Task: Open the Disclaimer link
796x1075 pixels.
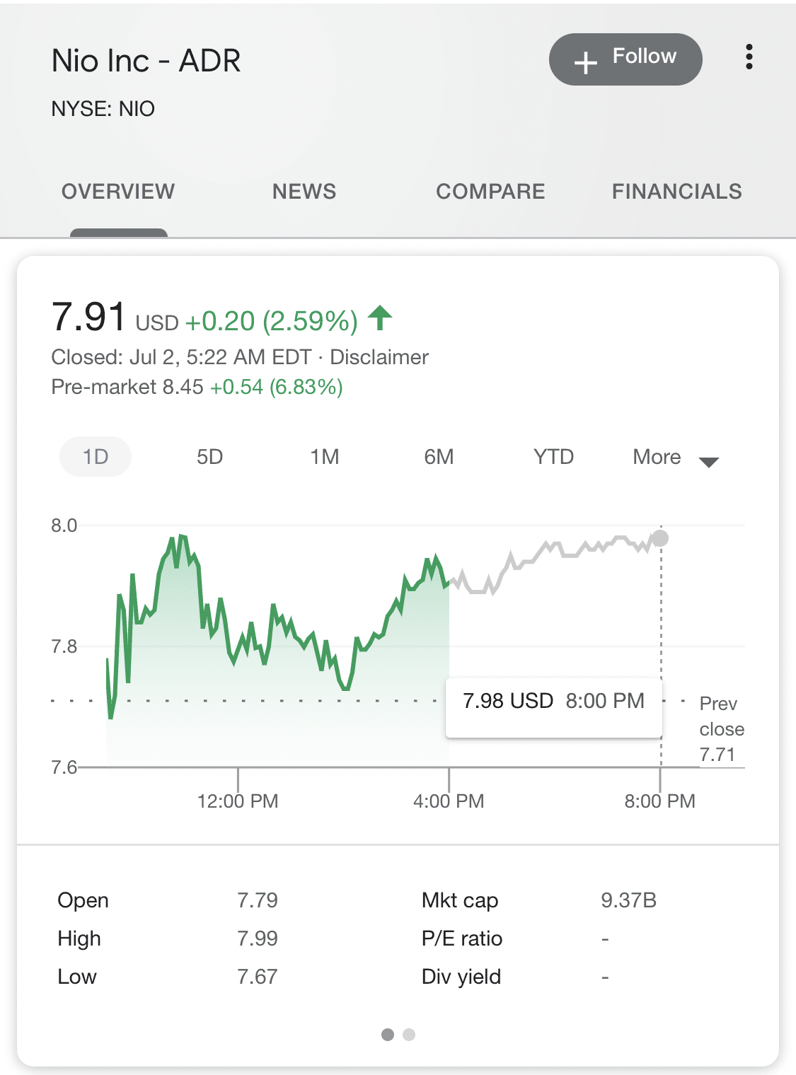Action: tap(379, 357)
